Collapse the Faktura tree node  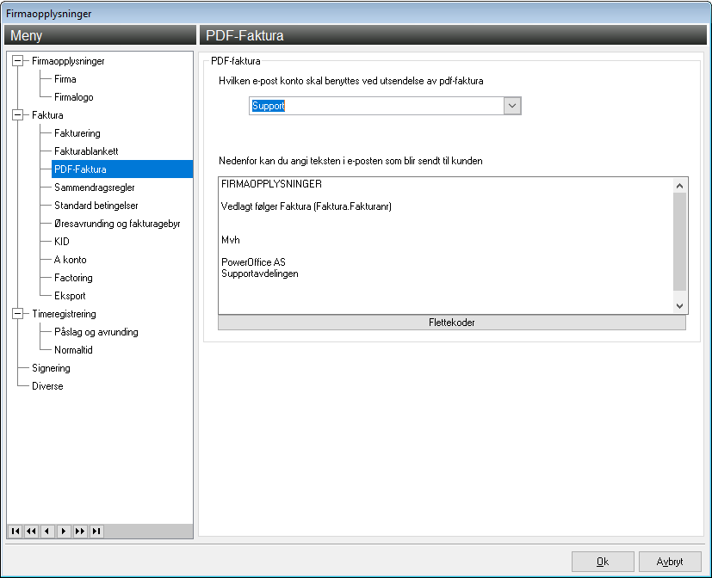tap(18, 114)
